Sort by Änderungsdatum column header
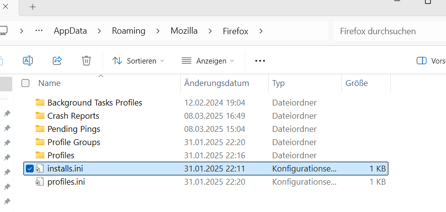The height and width of the screenshot is (212, 446). point(216,83)
